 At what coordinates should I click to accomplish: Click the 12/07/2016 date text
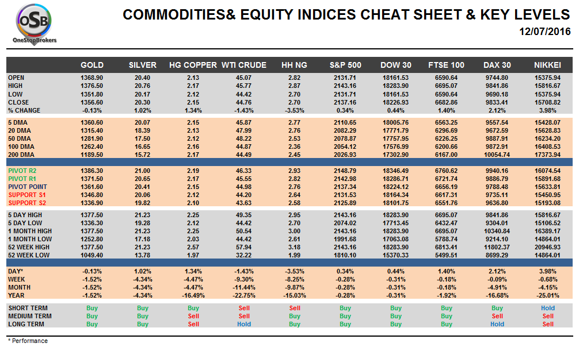(x=544, y=32)
